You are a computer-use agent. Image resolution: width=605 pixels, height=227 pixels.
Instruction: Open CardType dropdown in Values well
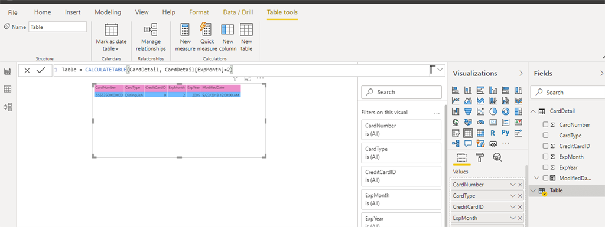tap(513, 195)
